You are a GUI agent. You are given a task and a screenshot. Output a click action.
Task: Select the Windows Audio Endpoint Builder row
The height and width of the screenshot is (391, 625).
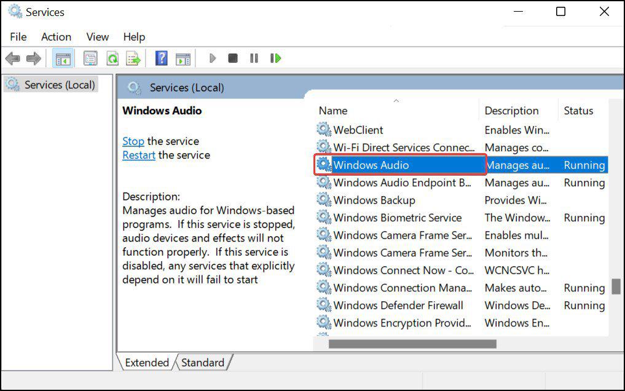(x=462, y=182)
